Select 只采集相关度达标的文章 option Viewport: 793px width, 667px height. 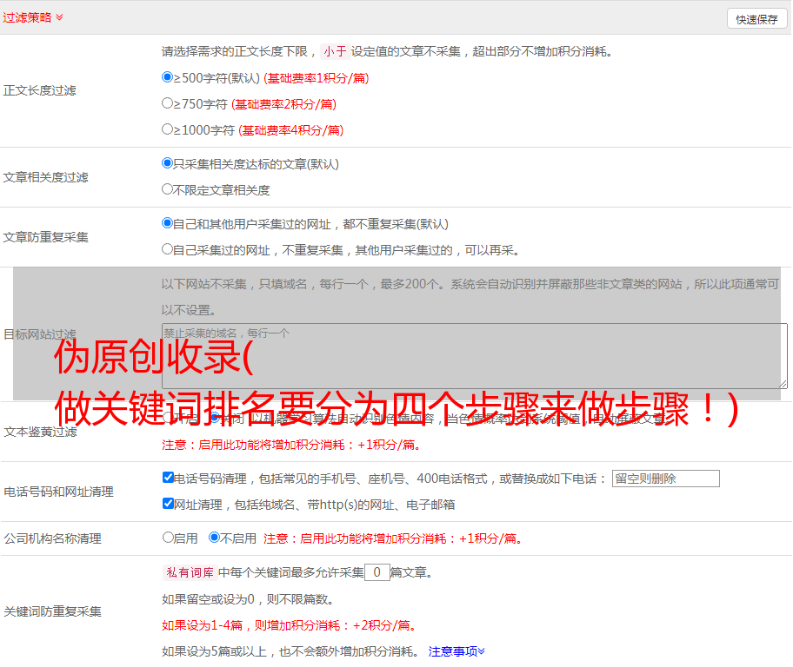[x=168, y=163]
